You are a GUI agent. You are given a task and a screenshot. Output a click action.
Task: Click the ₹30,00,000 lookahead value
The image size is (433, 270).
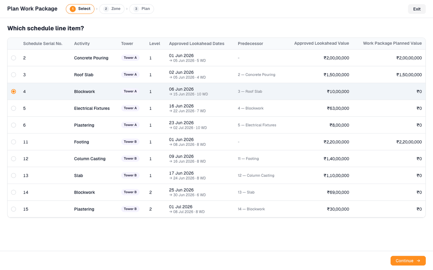[338, 209]
